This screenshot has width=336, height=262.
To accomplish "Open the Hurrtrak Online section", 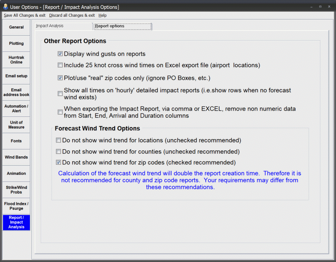I will [x=16, y=60].
